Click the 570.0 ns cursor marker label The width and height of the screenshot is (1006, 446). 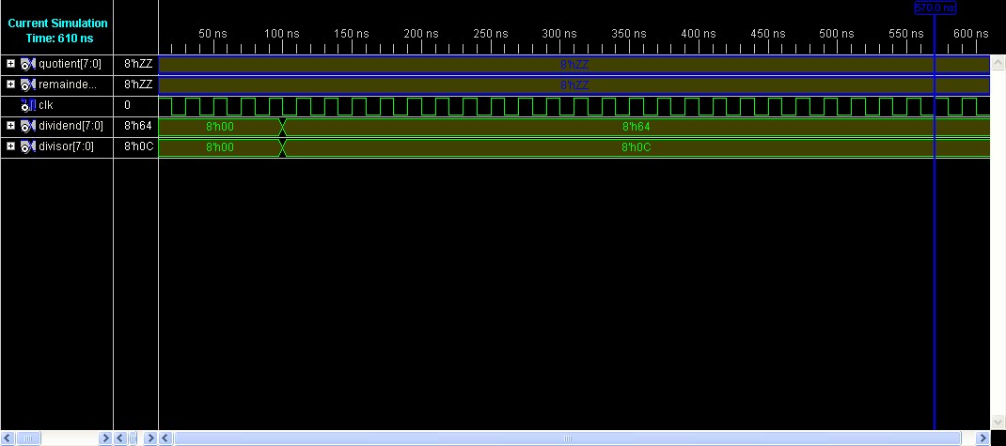[x=934, y=8]
